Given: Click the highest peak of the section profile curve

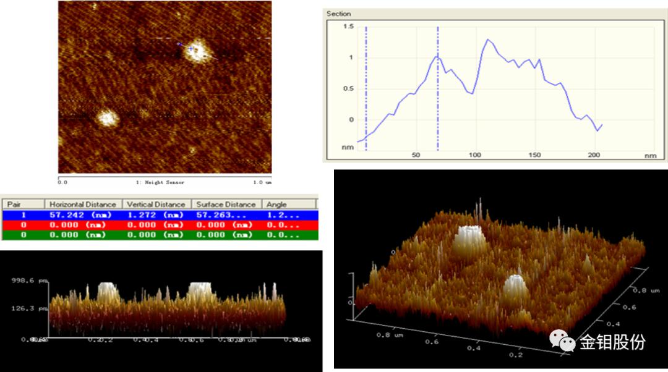Looking at the screenshot, I should [488, 40].
